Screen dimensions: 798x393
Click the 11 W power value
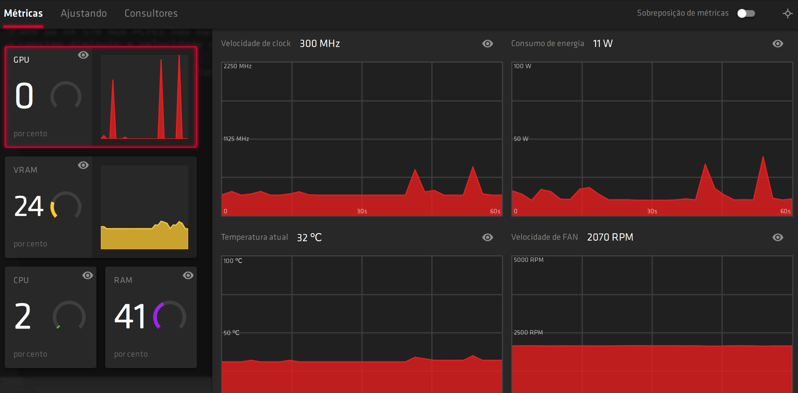pyautogui.click(x=603, y=44)
